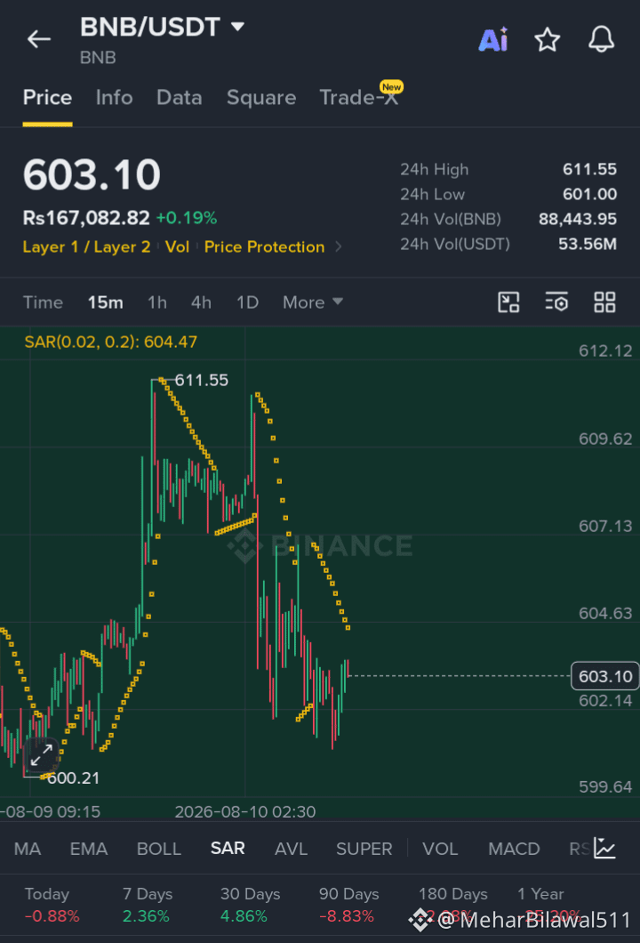This screenshot has width=640, height=943.
Task: Add BNB/USDT to favorites with star
Action: pos(548,40)
